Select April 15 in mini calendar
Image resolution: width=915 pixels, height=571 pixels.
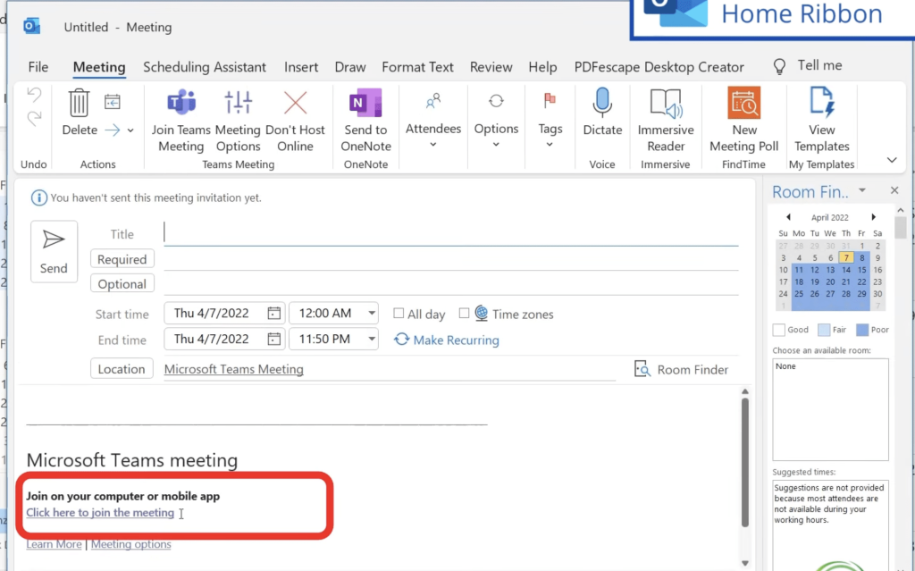[x=862, y=270]
